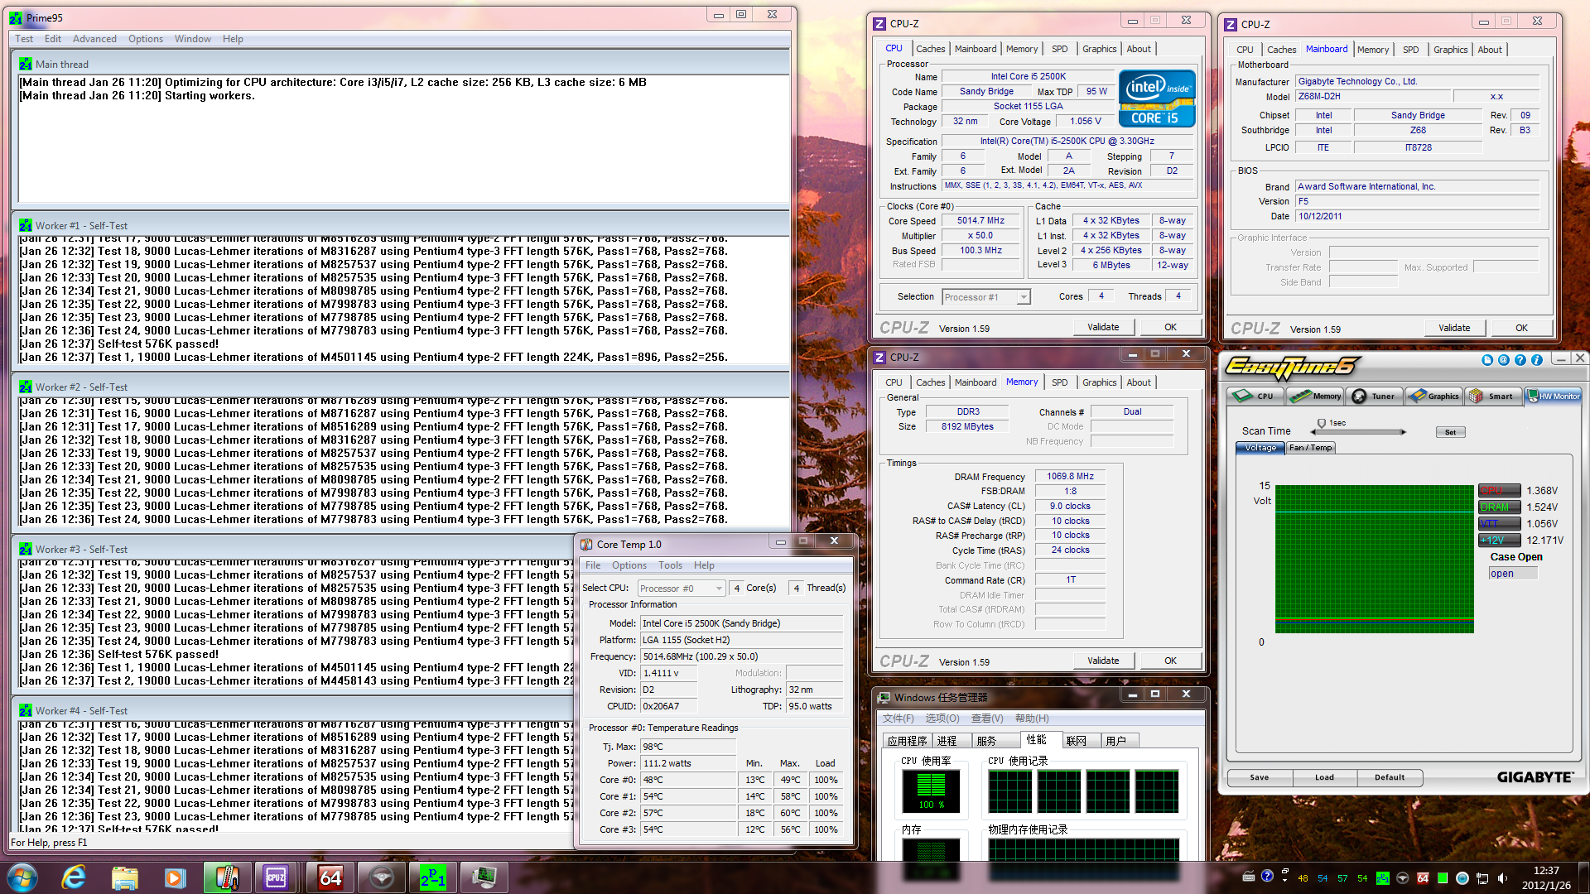Click the Scan Time slider handle
The height and width of the screenshot is (894, 1590).
coord(1322,425)
